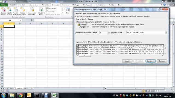
Task: Select cell A1 in the worksheet
Action: [9, 26]
